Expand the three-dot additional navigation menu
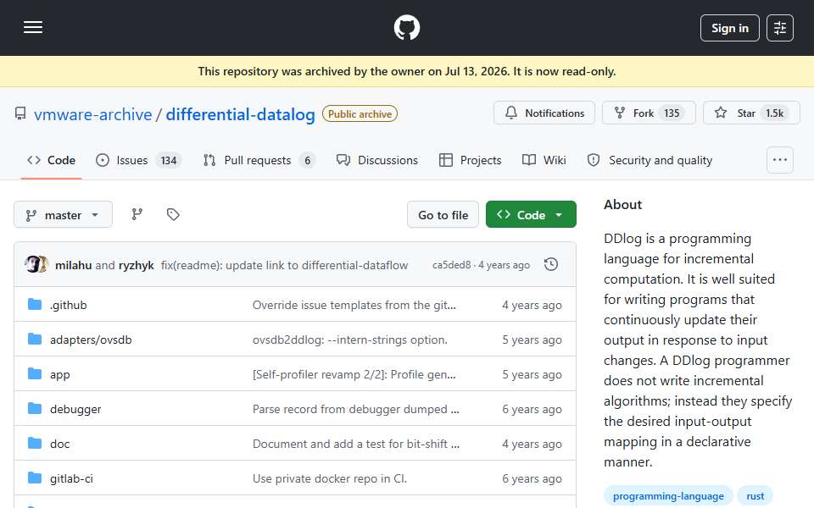The height and width of the screenshot is (508, 814). click(x=780, y=160)
